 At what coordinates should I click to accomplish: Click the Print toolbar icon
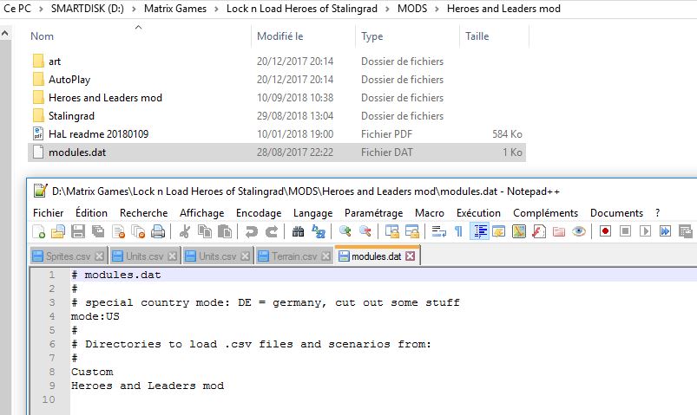tap(158, 231)
